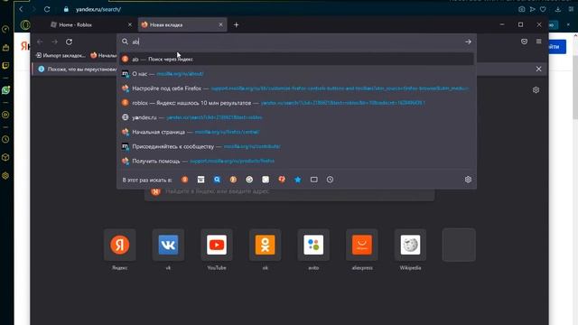This screenshot has height=325, width=578.
Task: Open new tab page customize gear
Action: coord(536,90)
